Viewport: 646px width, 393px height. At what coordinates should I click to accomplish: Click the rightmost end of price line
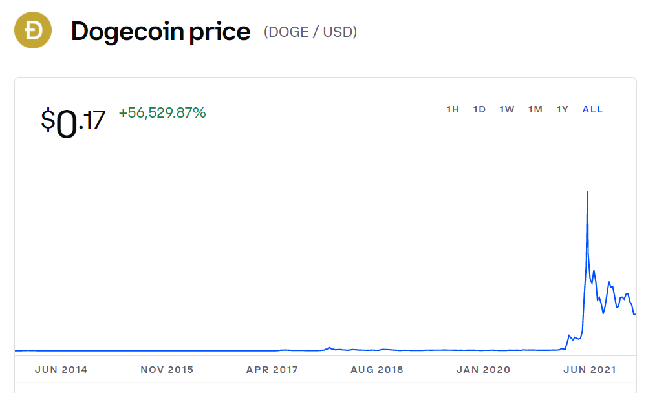click(x=634, y=314)
